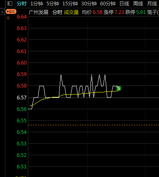
Task: Click the orange dashed previous-close line
Action: [93, 125]
